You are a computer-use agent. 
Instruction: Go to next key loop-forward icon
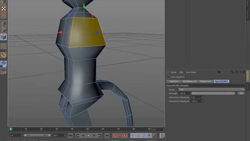click(100, 136)
